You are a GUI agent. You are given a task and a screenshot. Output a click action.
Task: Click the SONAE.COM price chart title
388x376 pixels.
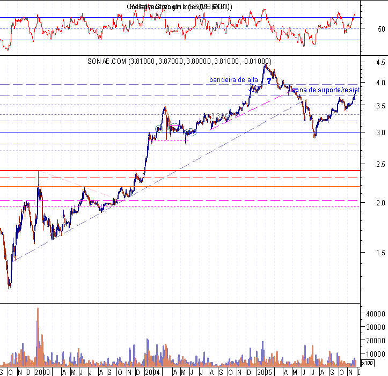tap(179, 61)
